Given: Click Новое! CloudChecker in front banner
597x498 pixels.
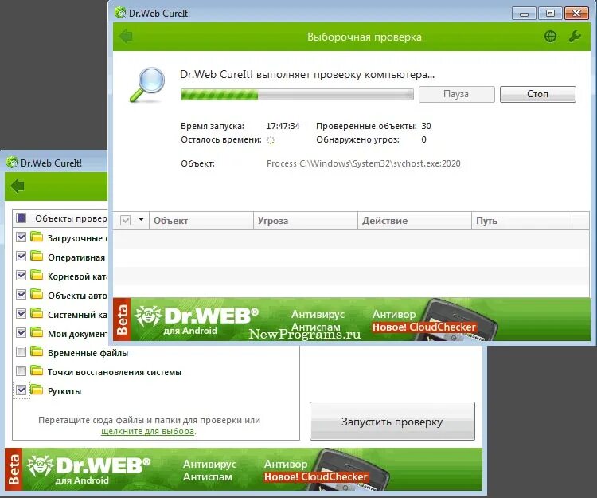Looking at the screenshot, I should [x=423, y=327].
